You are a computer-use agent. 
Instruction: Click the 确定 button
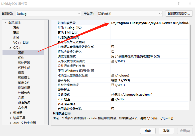pyautogui.click(x=148, y=131)
